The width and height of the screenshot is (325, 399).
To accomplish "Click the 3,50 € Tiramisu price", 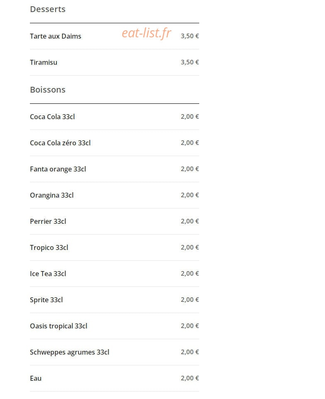I will click(x=190, y=62).
